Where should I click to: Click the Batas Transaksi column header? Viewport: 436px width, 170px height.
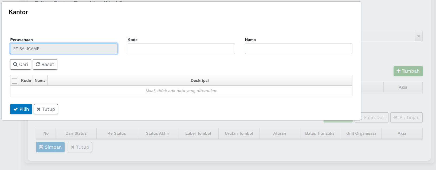click(x=320, y=133)
